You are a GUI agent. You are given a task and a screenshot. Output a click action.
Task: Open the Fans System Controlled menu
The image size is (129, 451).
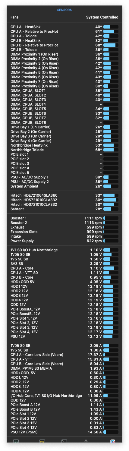pos(102,17)
